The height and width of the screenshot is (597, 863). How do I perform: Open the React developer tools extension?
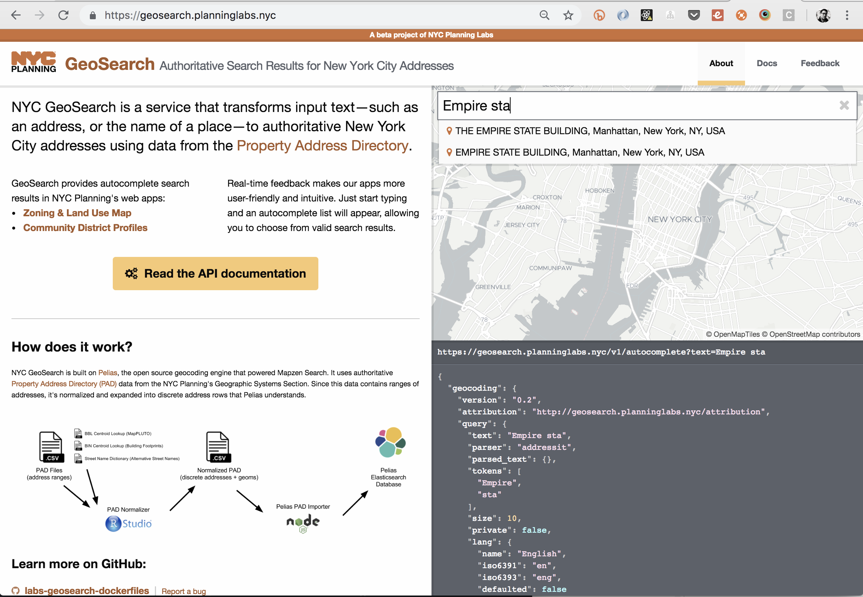click(646, 15)
